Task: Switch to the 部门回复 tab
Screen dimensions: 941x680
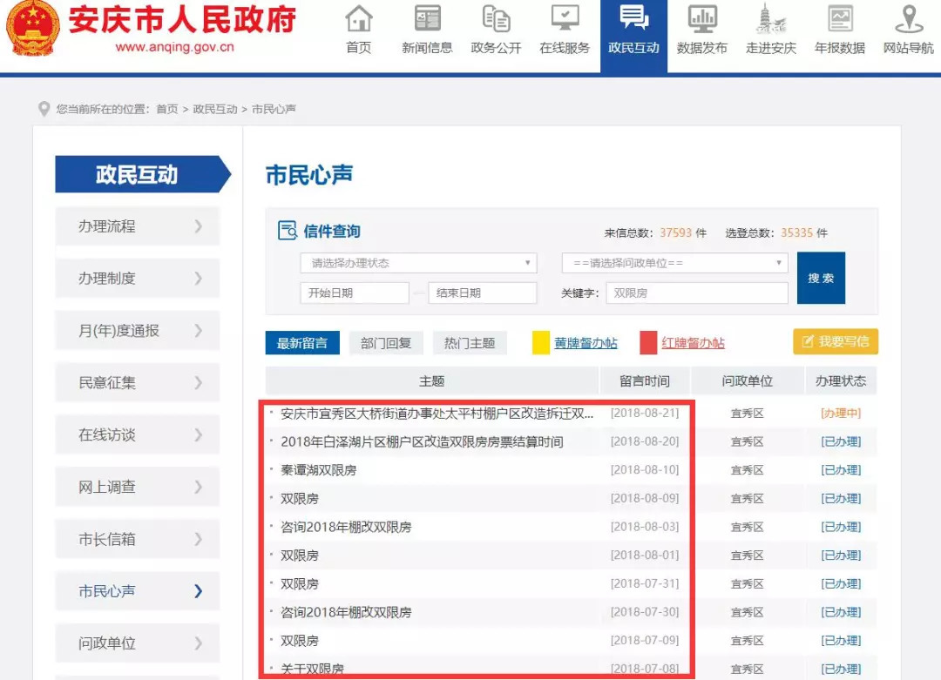Action: pyautogui.click(x=386, y=343)
